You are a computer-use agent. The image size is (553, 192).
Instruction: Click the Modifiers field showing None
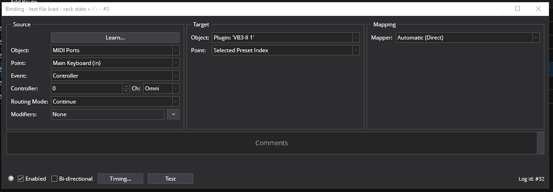pos(107,114)
